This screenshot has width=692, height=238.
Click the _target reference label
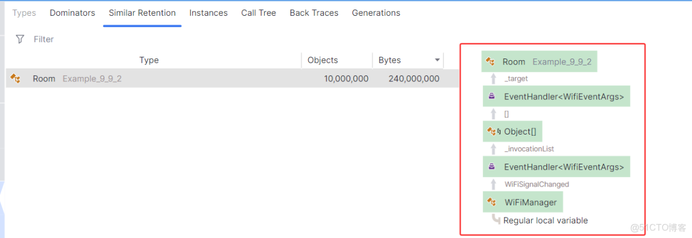516,78
